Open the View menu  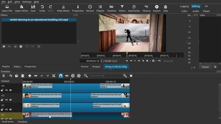point(17,2)
